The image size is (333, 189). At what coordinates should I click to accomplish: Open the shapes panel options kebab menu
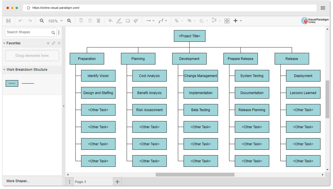click(59, 32)
